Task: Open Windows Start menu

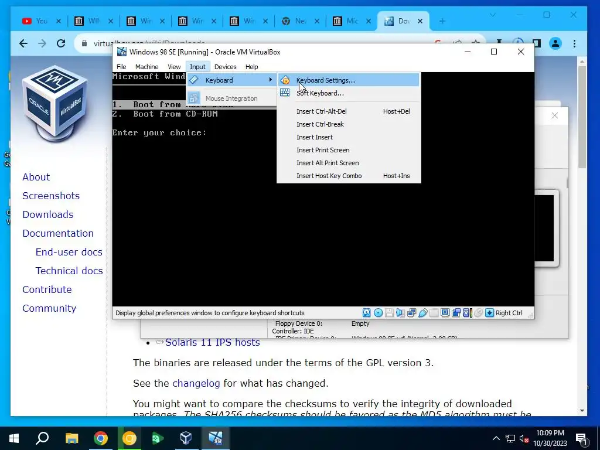Action: (14, 438)
